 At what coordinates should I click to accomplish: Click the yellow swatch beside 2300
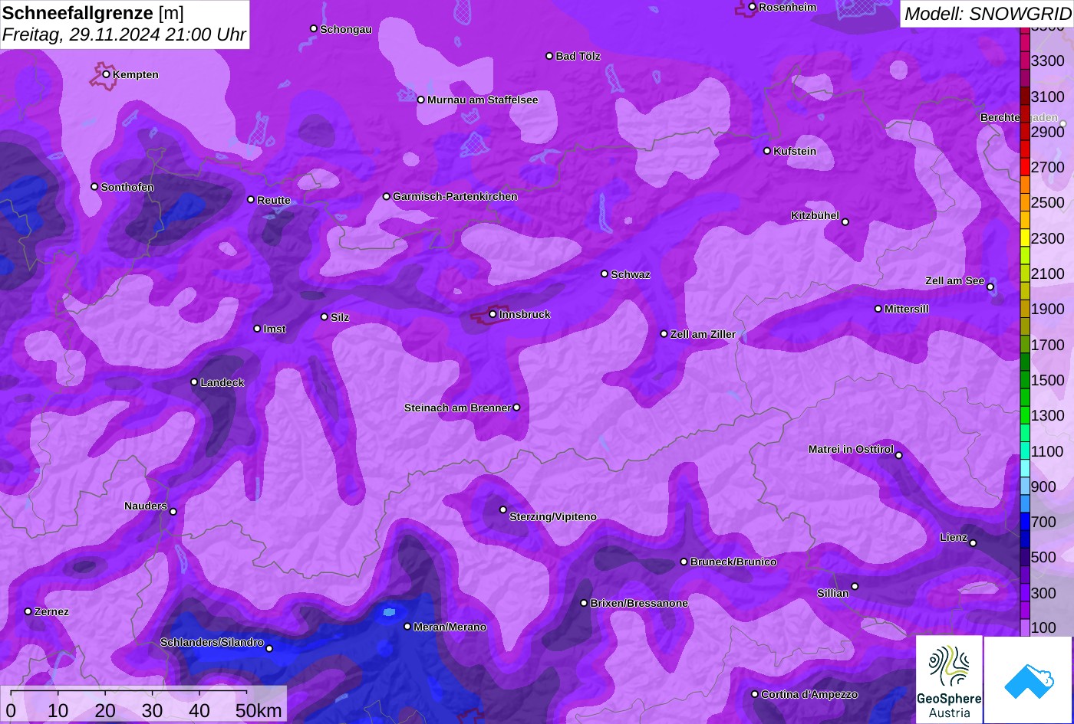click(1025, 238)
